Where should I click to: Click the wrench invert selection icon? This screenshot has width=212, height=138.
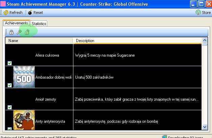pyautogui.click(x=19, y=32)
